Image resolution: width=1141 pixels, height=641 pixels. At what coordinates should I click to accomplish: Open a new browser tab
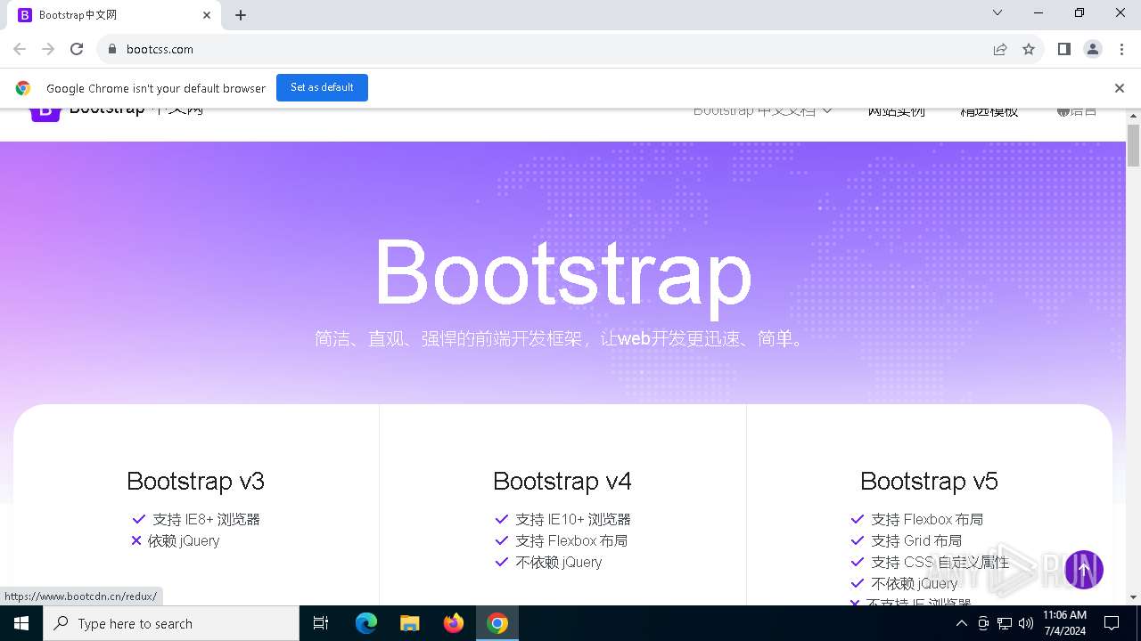click(241, 15)
